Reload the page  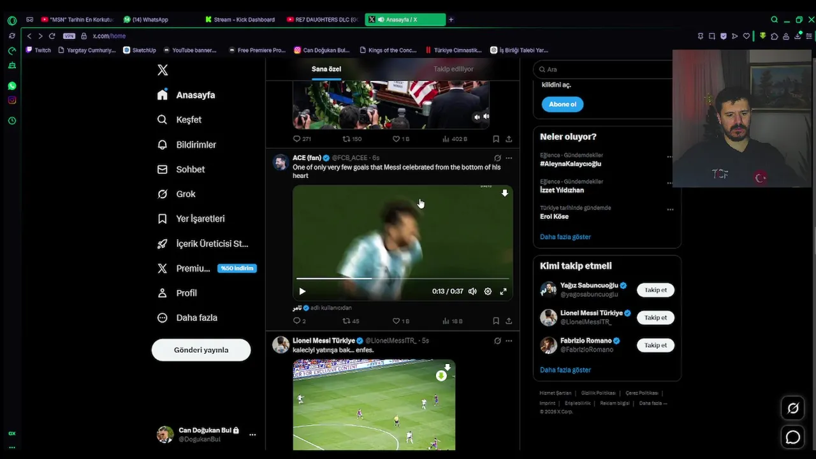[x=52, y=36]
